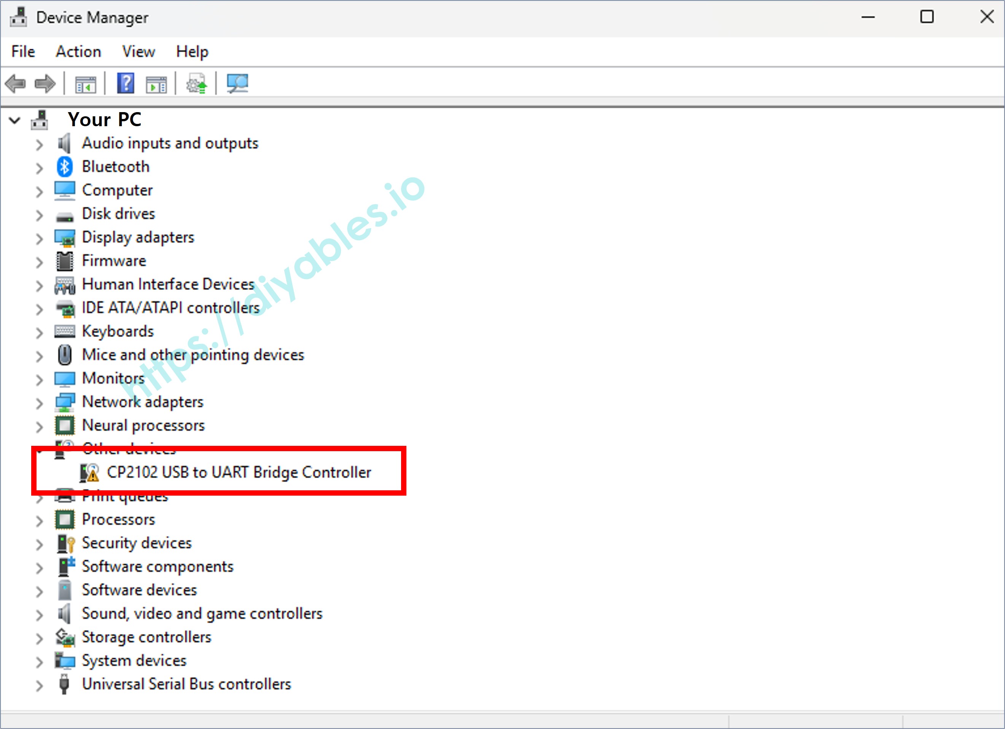Click the Help toolbar icon
Image resolution: width=1005 pixels, height=729 pixels.
click(x=126, y=84)
